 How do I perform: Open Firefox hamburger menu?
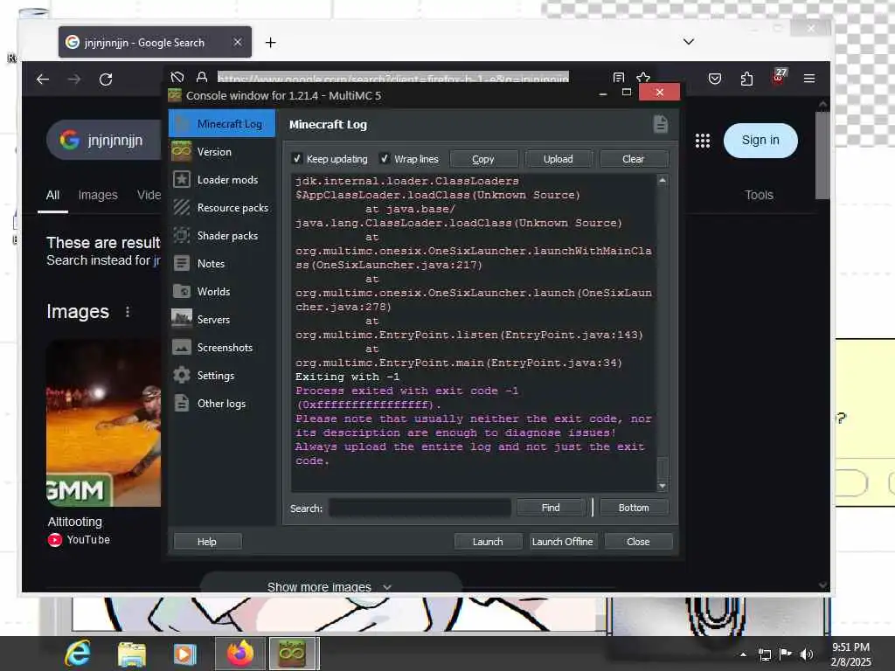[809, 79]
